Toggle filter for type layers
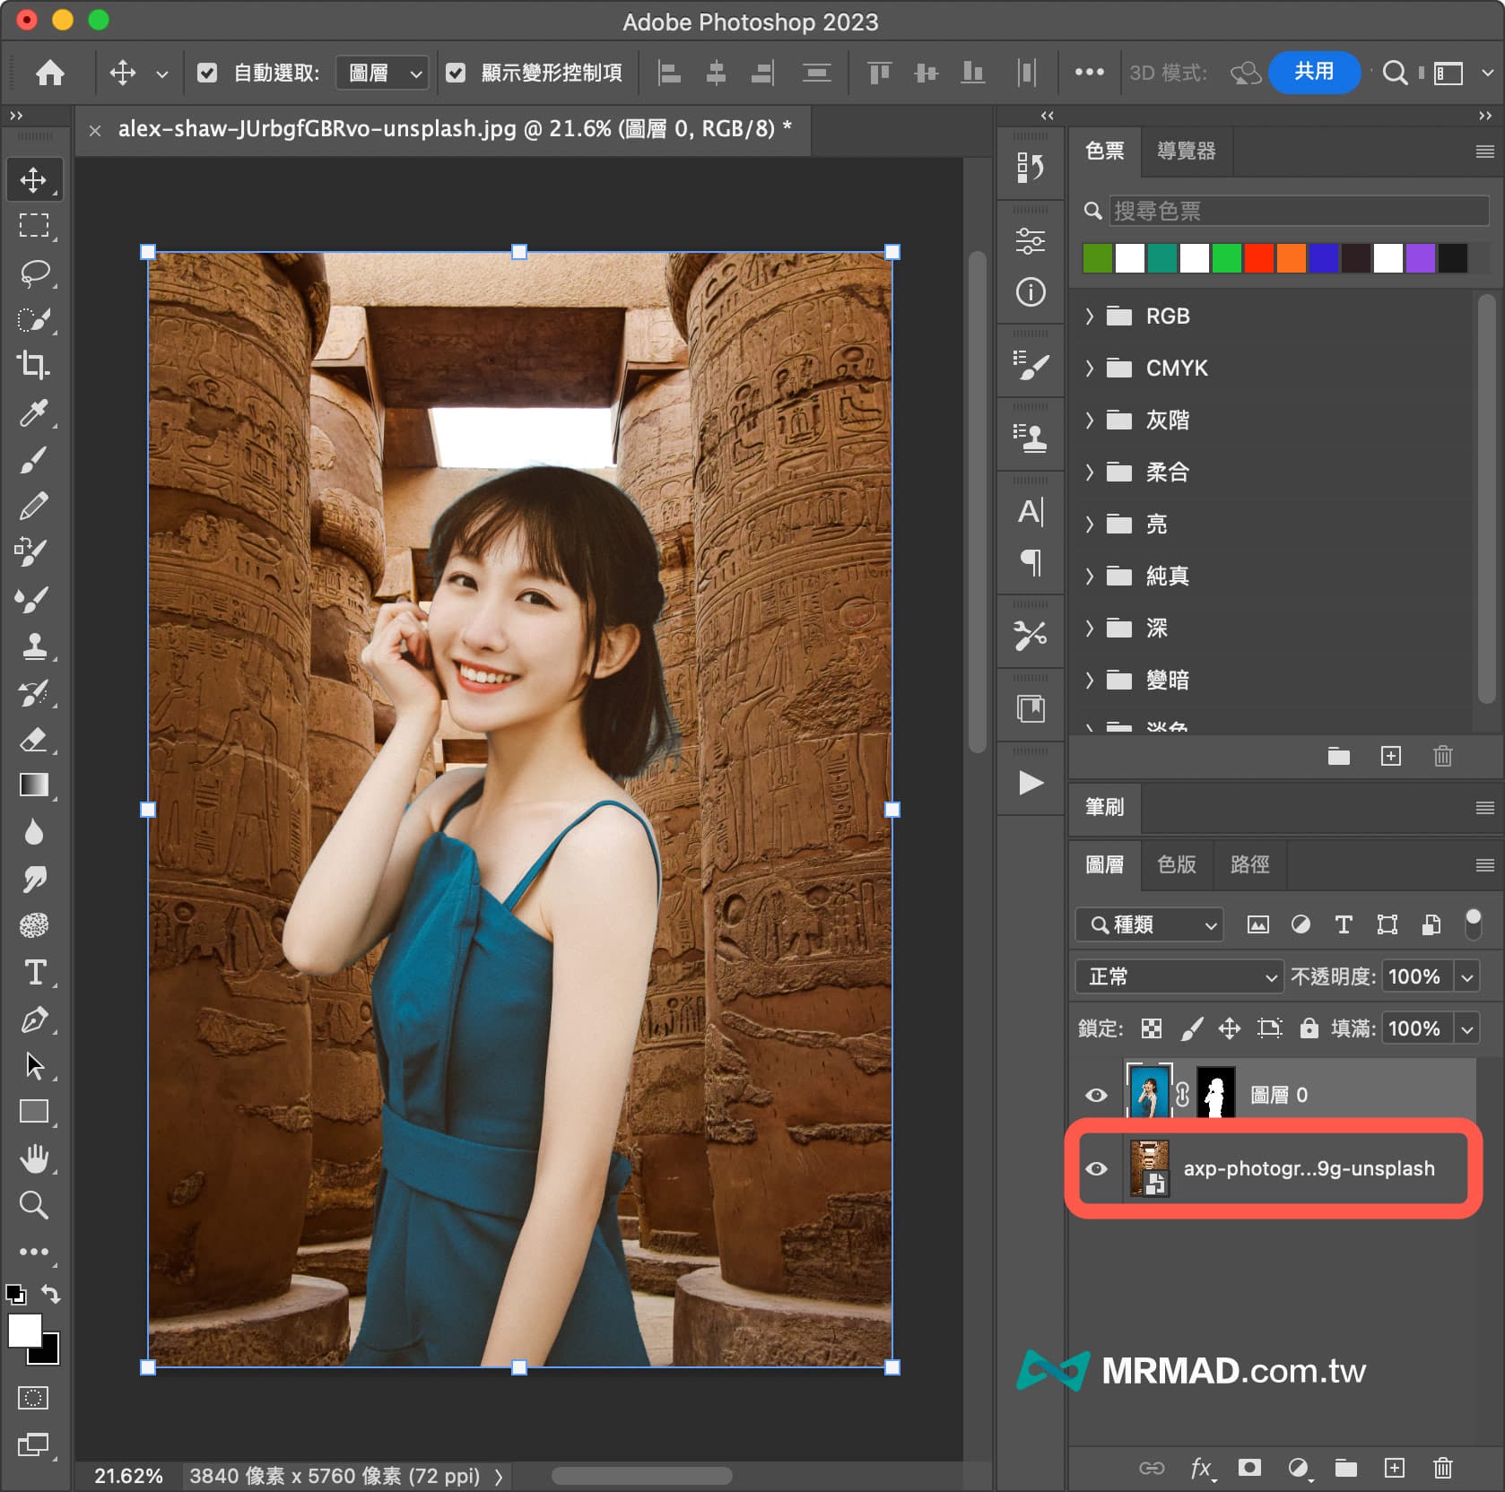 (x=1343, y=924)
